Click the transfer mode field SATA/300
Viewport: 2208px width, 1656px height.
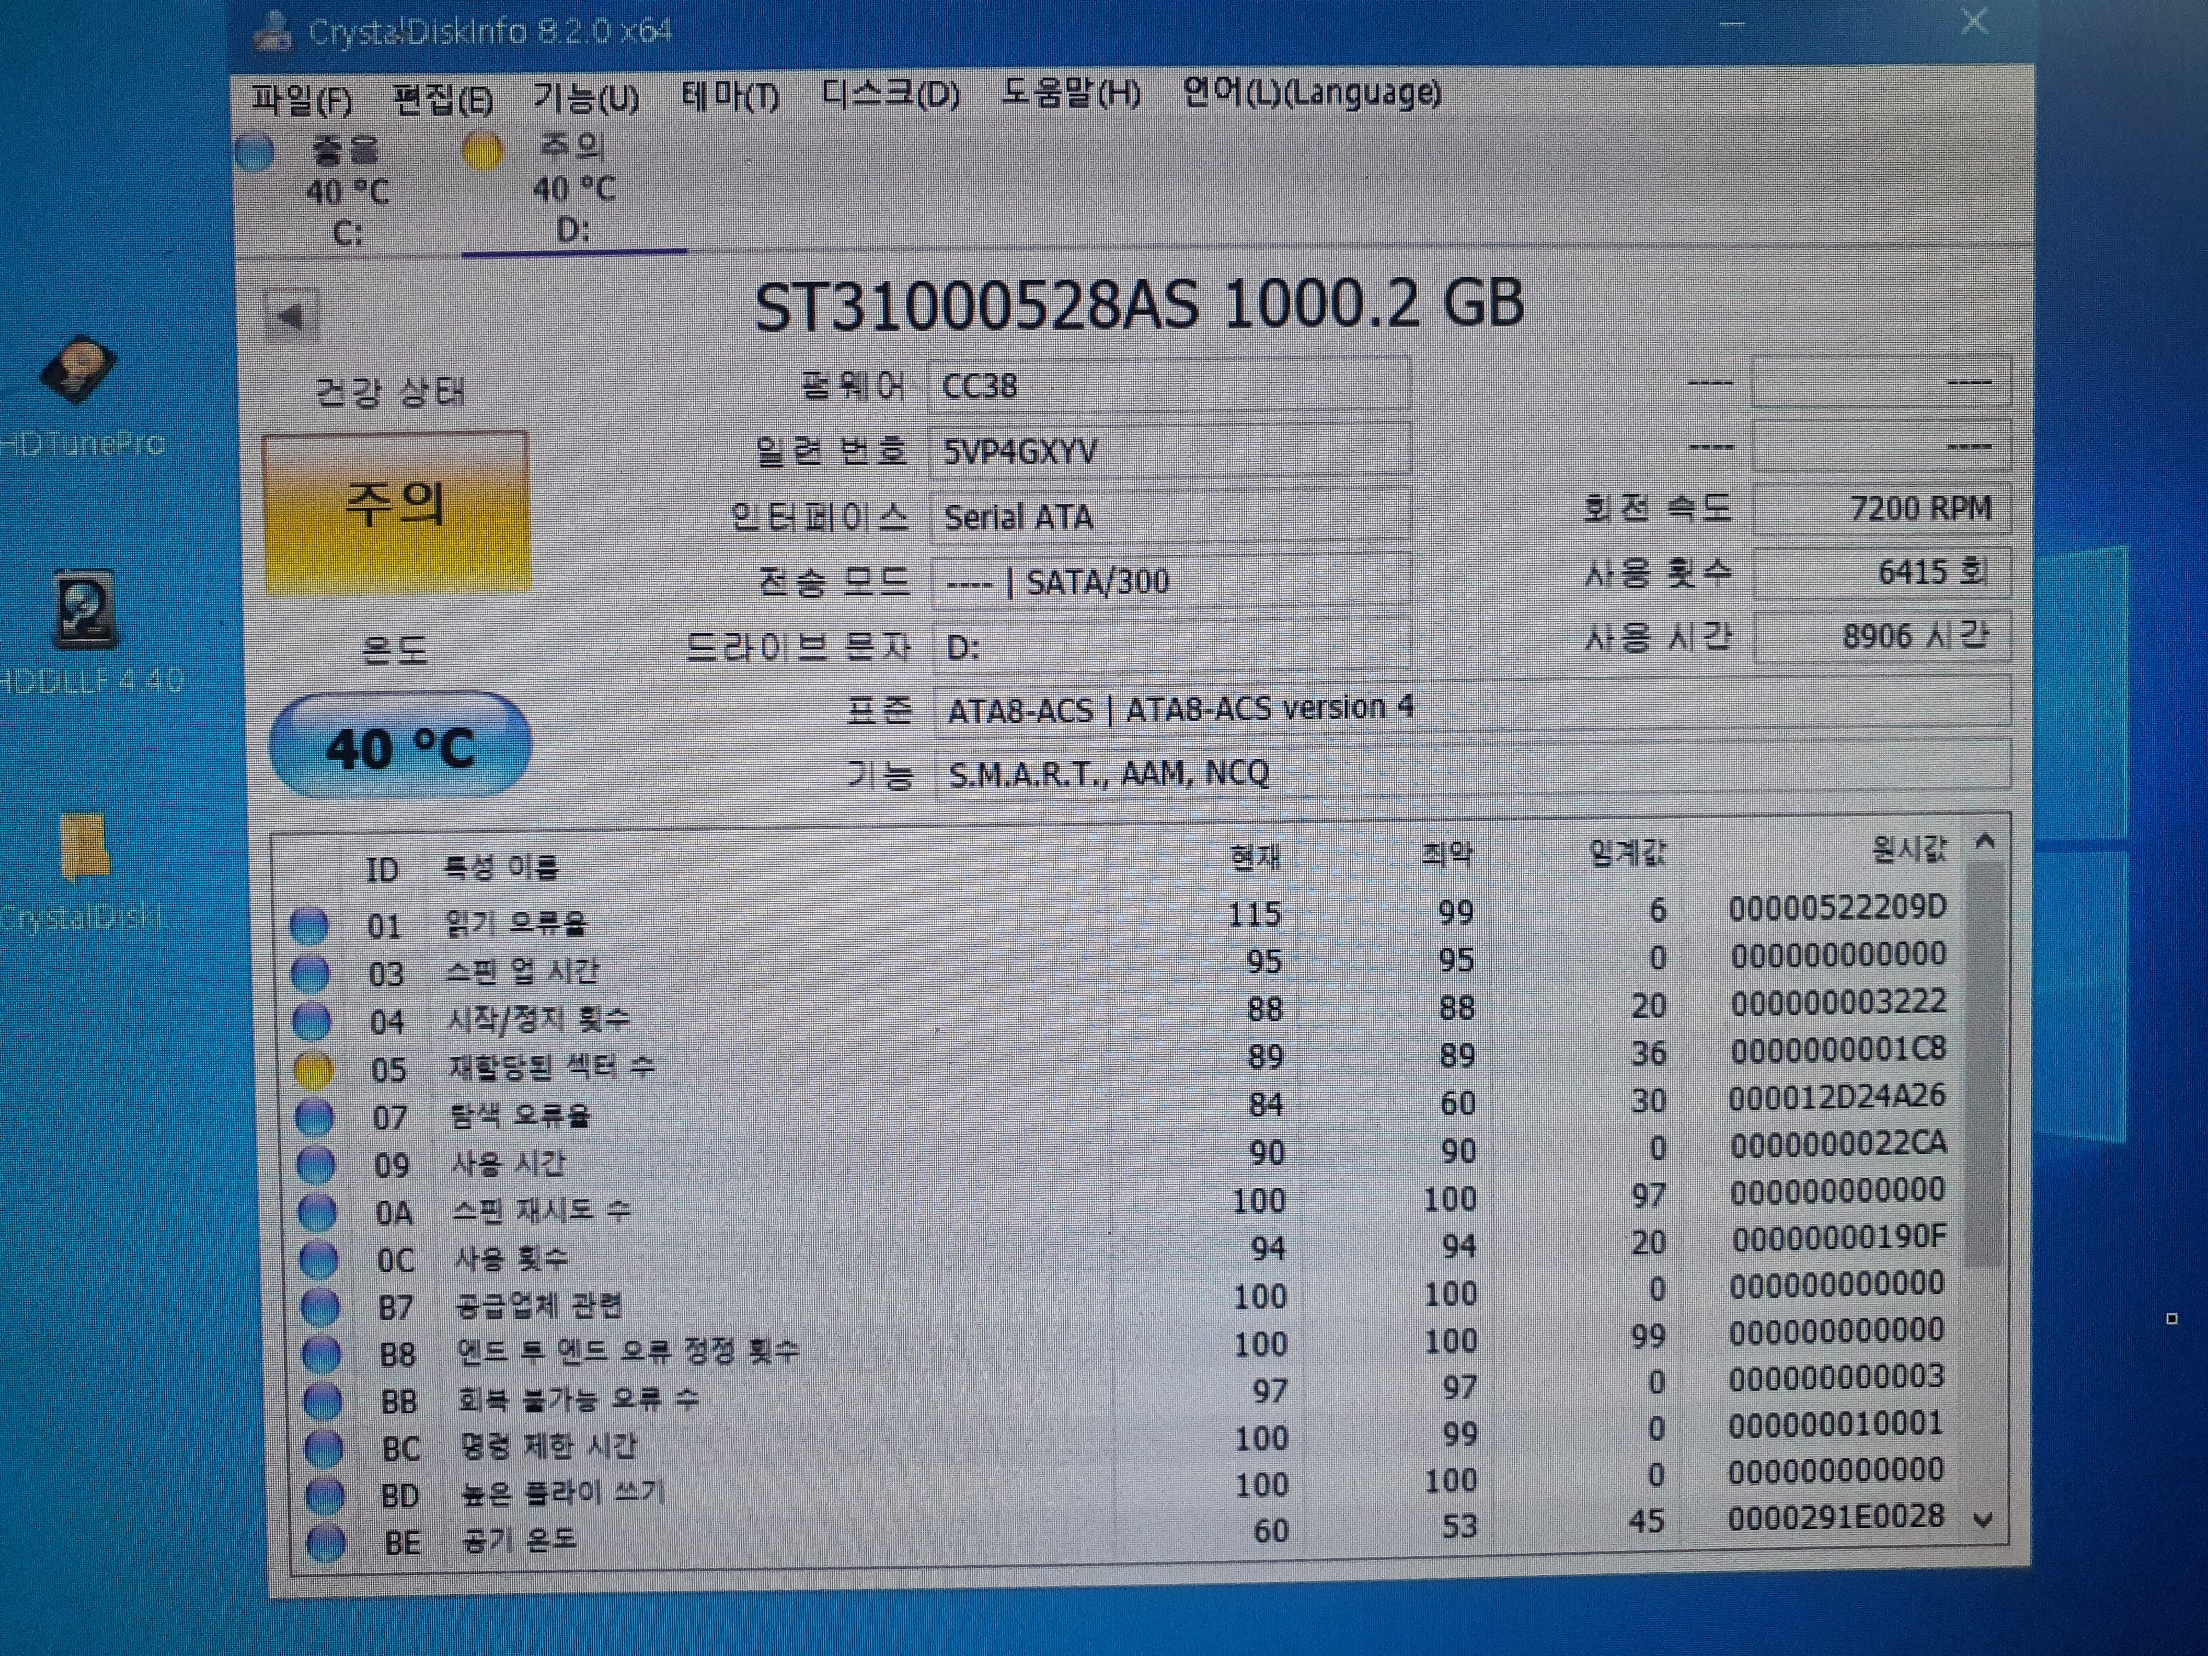click(1171, 581)
